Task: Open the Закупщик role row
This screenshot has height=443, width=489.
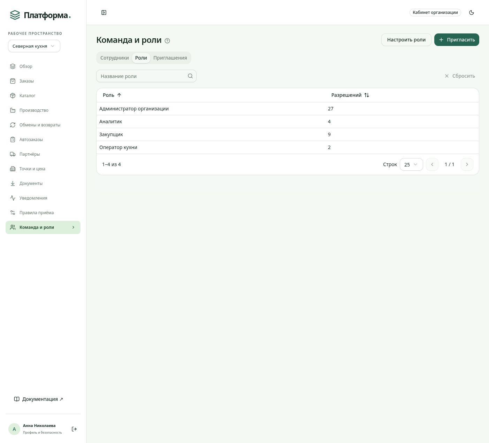Action: (288, 134)
